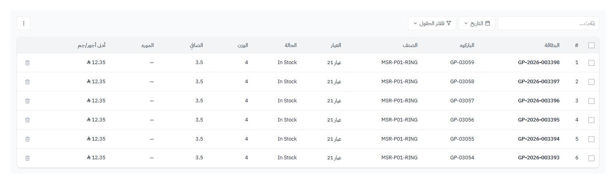The width and height of the screenshot is (616, 184).
Task: Open card GP-2026-003398
Action: click(539, 63)
